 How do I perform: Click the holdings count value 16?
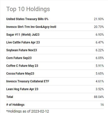(x=102, y=105)
